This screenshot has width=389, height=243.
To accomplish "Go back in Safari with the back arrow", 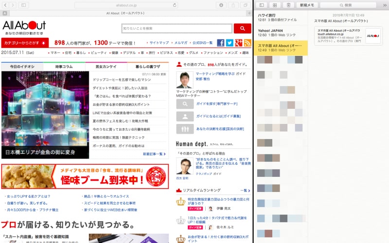I will click(x=5, y=5).
